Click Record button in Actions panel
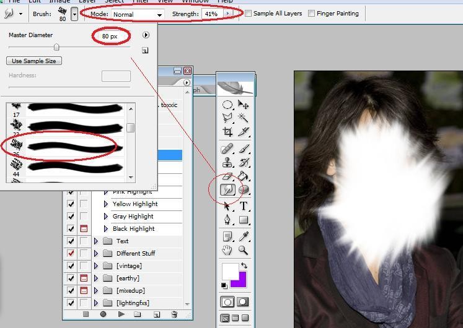The width and height of the screenshot is (463, 328). [x=103, y=314]
